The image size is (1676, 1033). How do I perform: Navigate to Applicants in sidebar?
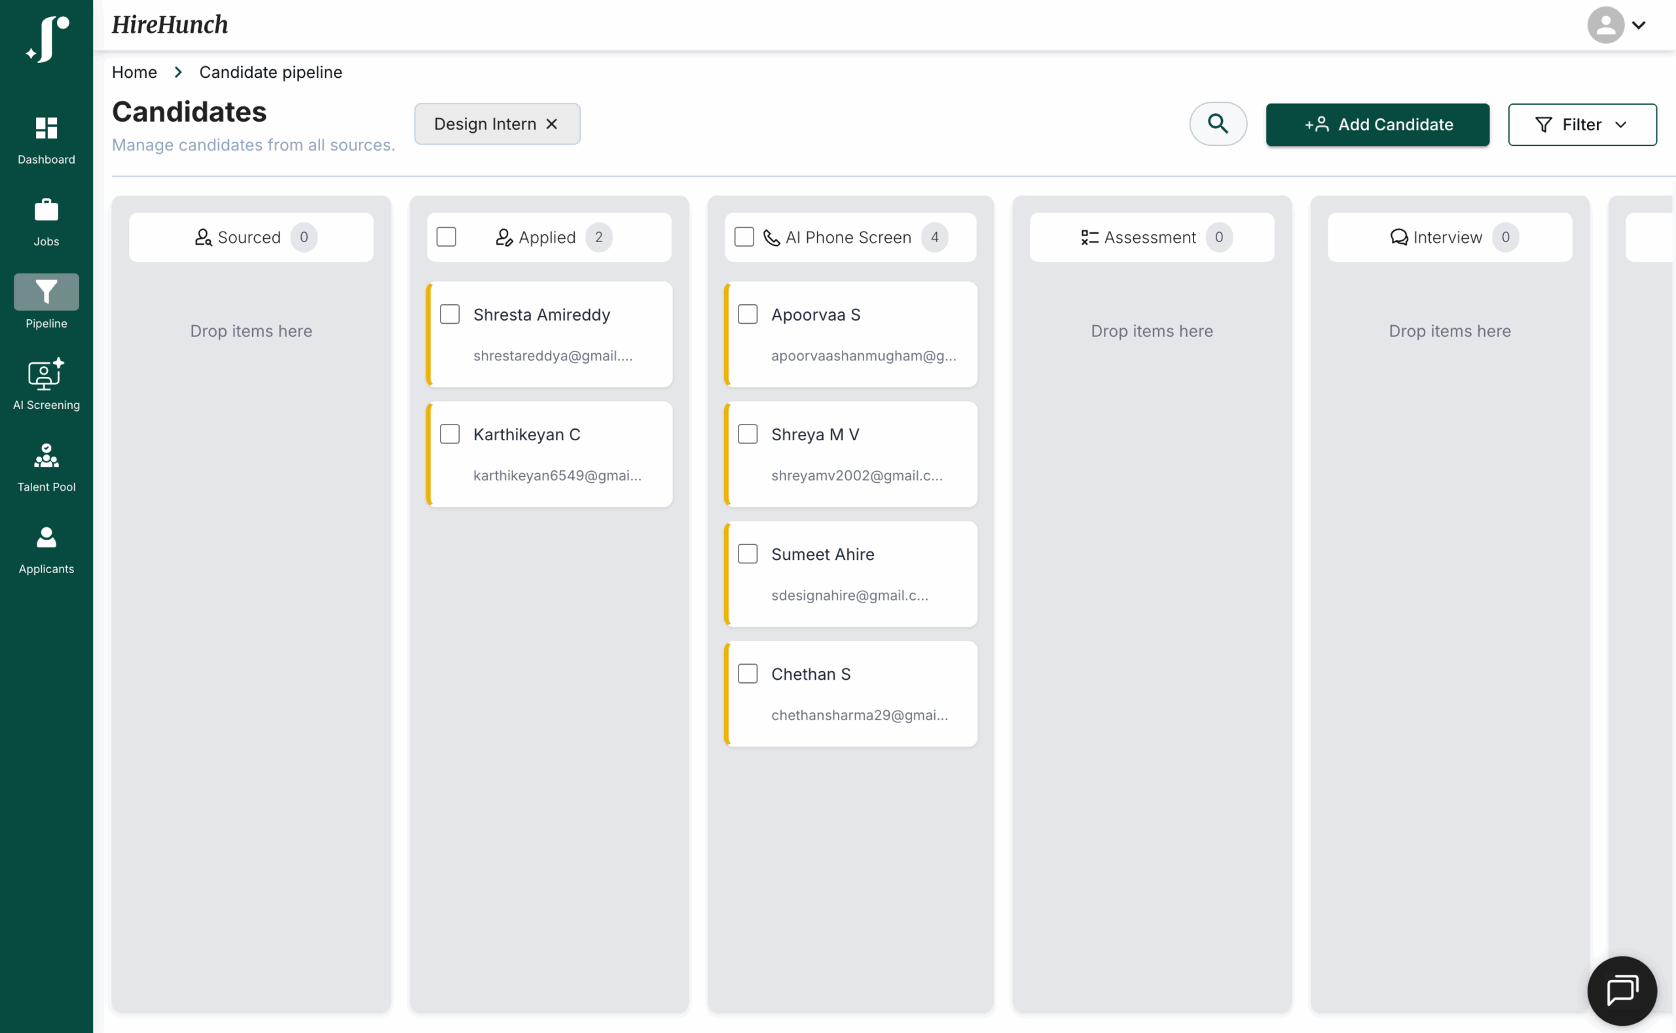coord(46,538)
